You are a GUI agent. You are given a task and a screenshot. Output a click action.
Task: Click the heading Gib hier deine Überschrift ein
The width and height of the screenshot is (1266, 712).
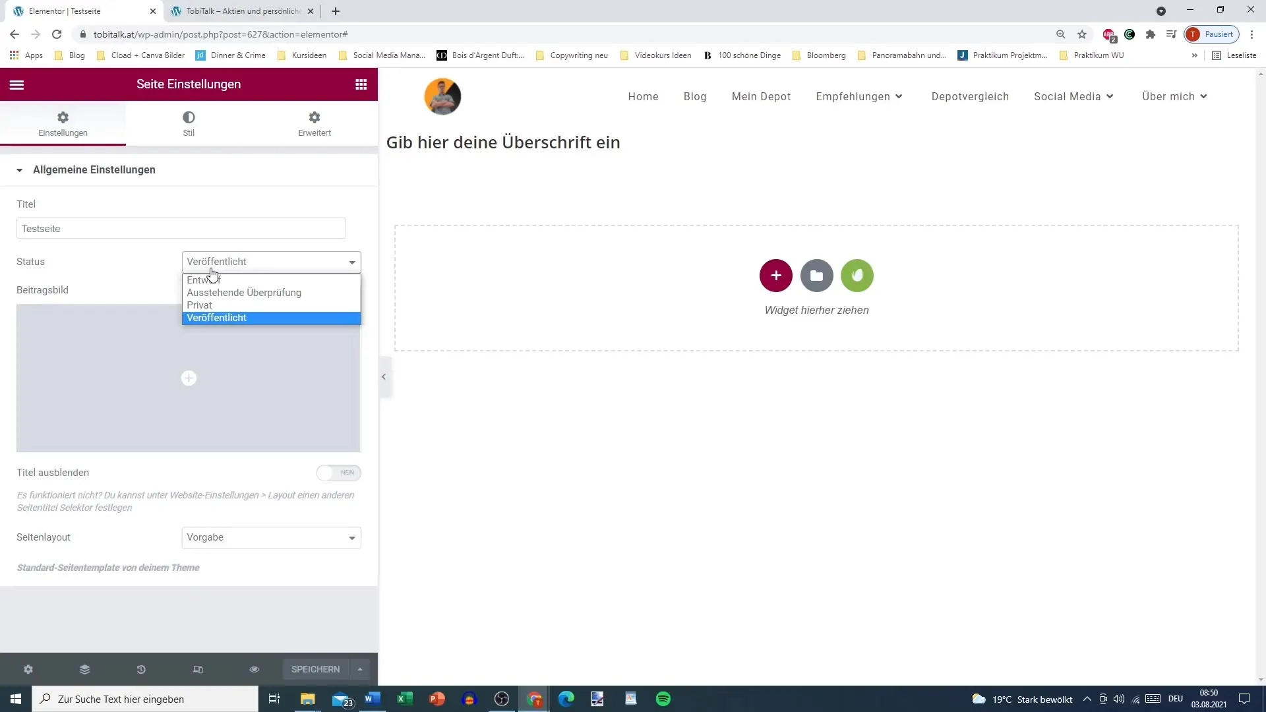tap(503, 142)
